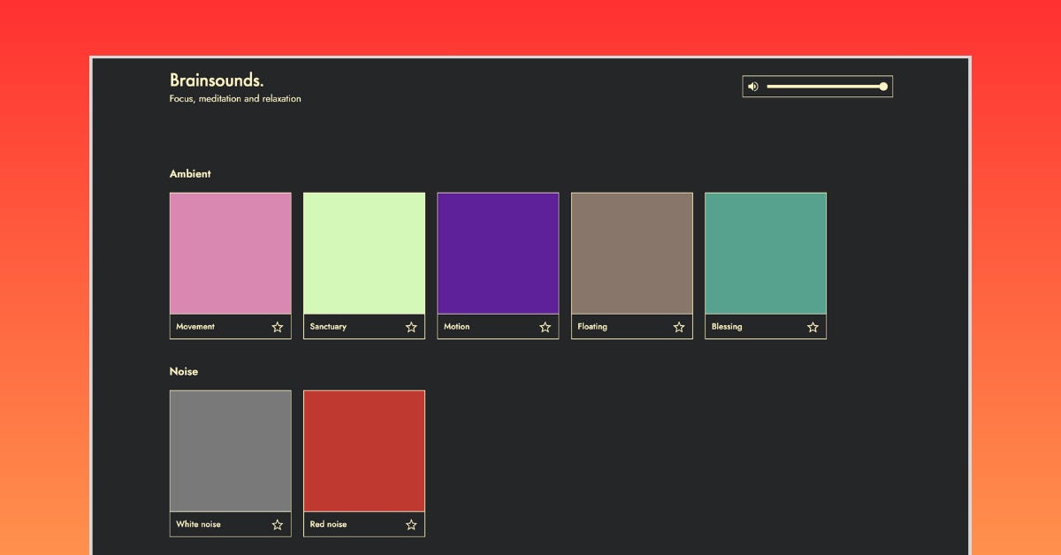Click the Brainsounds. title
1061x555 pixels.
[217, 80]
